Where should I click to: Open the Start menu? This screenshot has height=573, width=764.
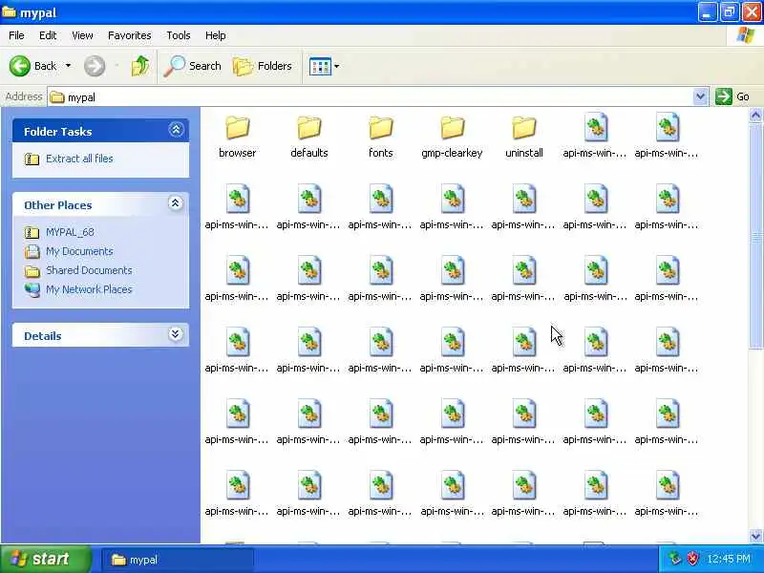(x=45, y=559)
